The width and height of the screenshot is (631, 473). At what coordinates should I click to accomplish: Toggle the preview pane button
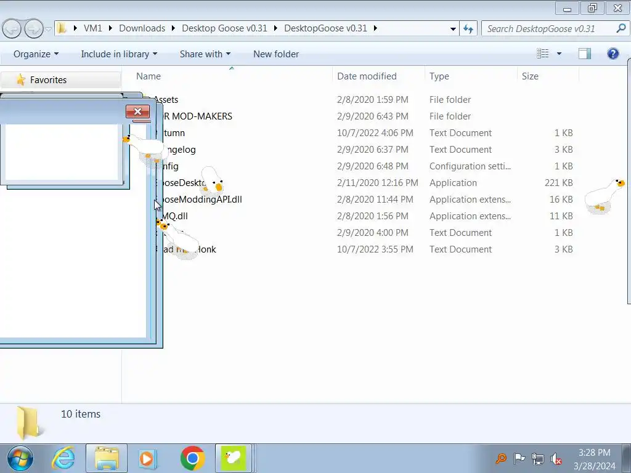click(x=585, y=54)
